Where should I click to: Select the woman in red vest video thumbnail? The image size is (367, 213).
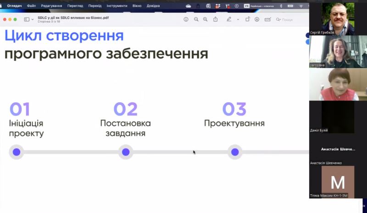(x=338, y=84)
